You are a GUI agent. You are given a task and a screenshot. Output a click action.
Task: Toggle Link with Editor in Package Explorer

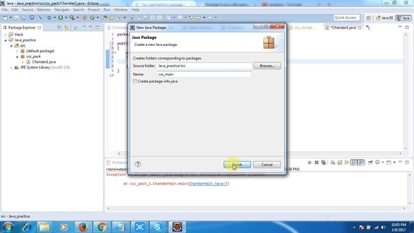pyautogui.click(x=67, y=27)
